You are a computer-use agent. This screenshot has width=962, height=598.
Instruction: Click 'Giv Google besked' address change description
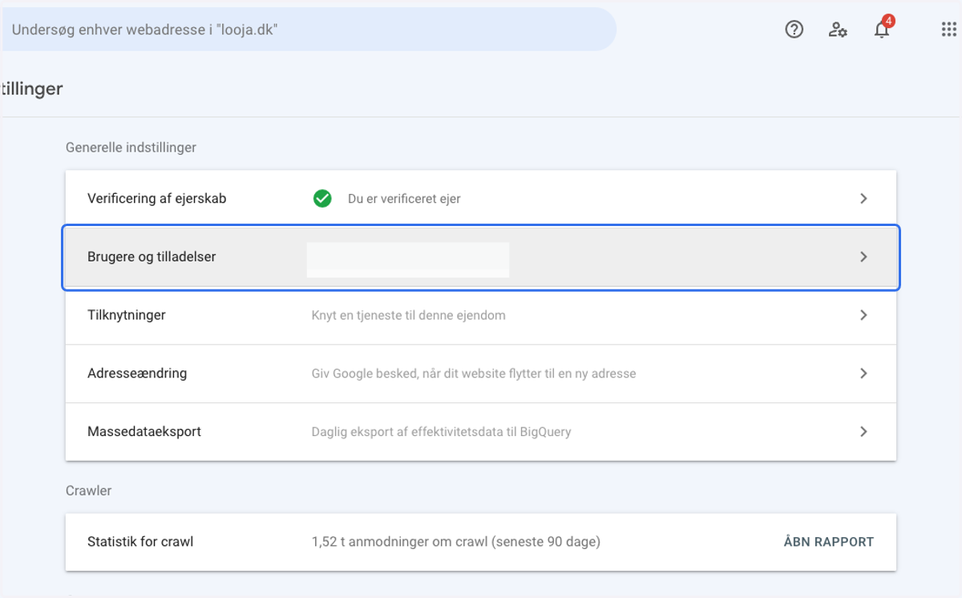coord(474,374)
